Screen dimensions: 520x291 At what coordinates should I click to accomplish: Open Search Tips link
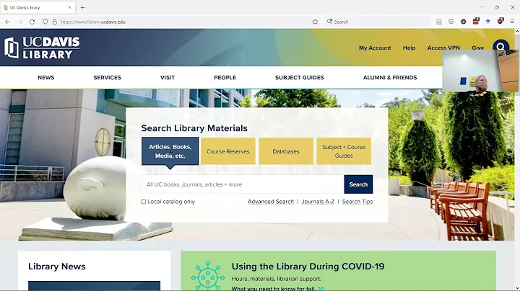tap(357, 202)
